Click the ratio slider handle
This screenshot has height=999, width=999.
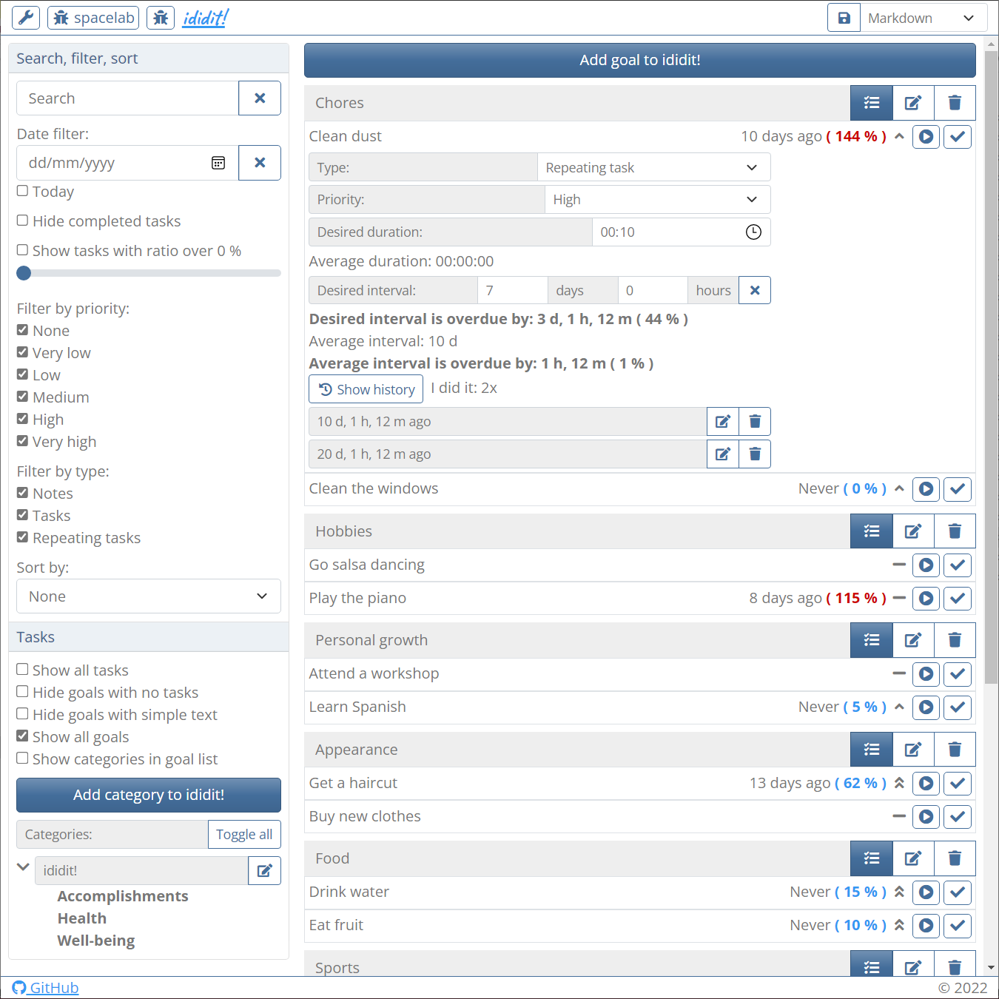point(24,273)
